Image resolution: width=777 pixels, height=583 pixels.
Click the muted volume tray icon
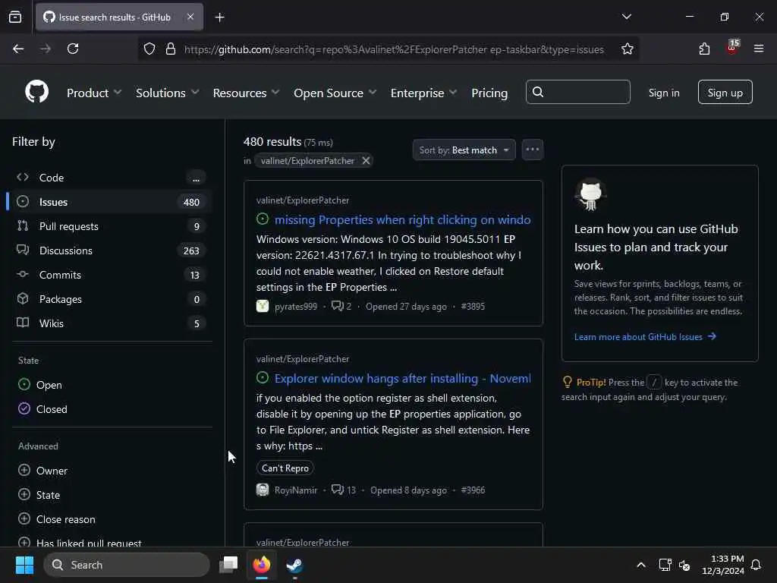(x=684, y=565)
